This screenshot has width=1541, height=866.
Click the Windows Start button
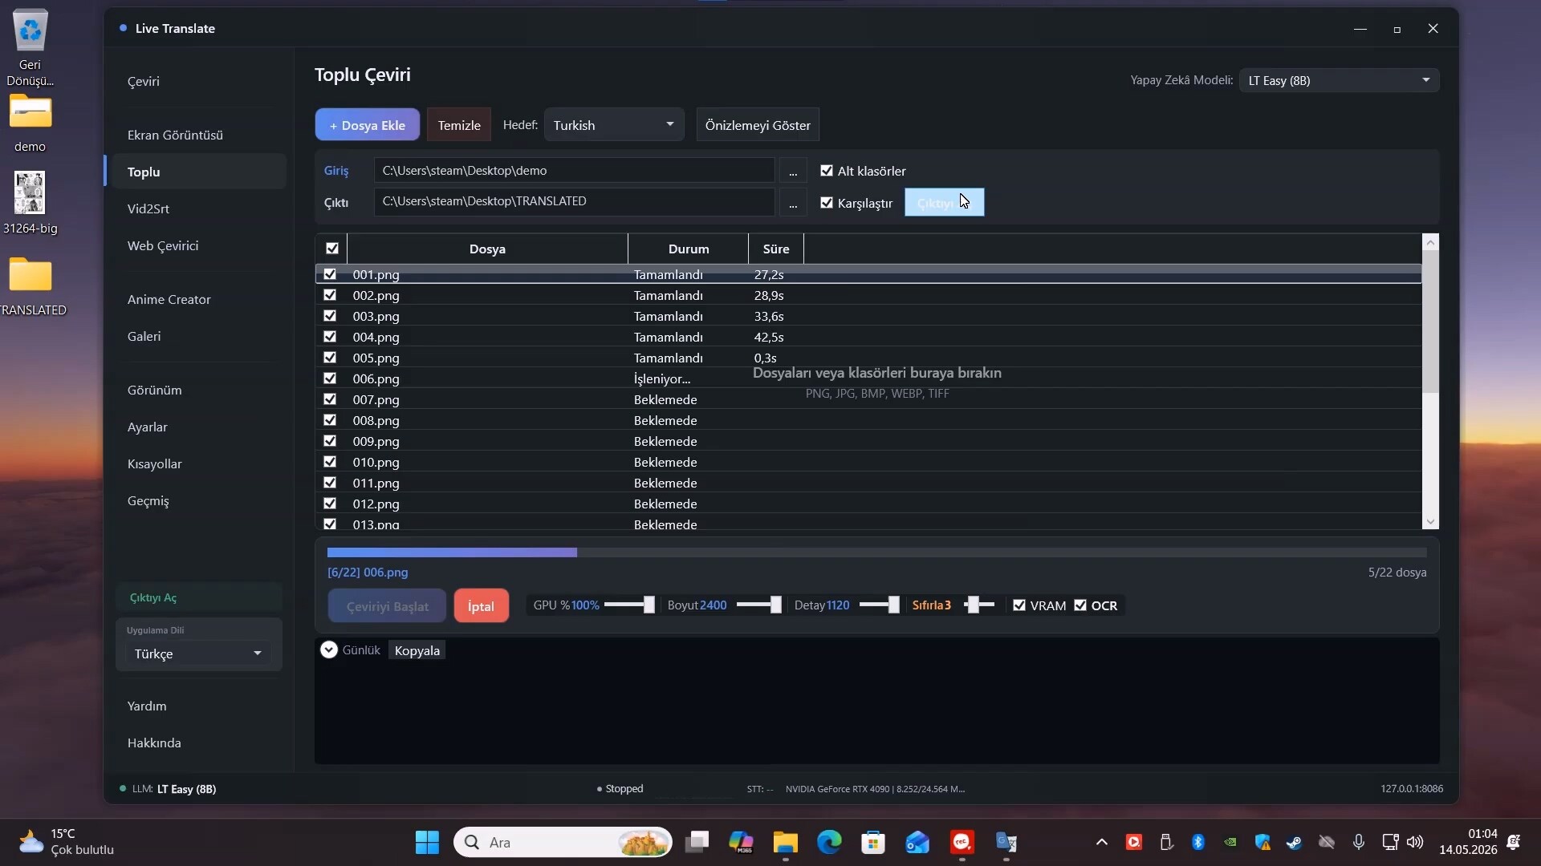427,842
